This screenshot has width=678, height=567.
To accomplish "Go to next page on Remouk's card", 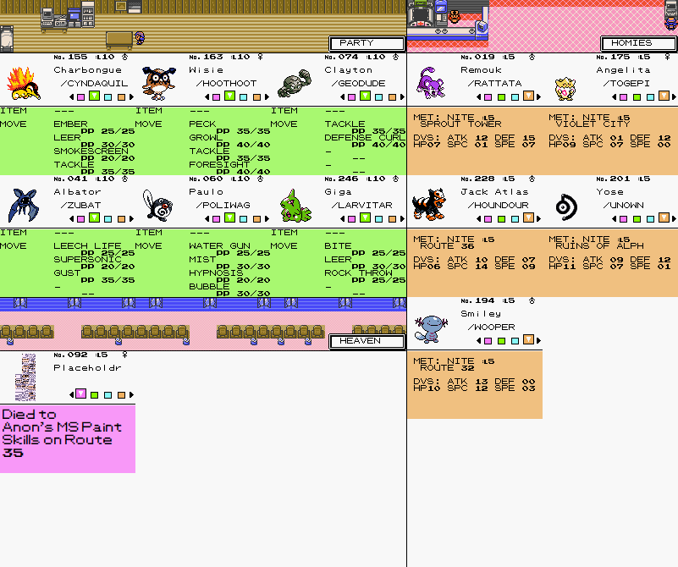I will (x=538, y=97).
